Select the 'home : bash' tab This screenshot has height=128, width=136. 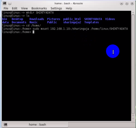35,125
